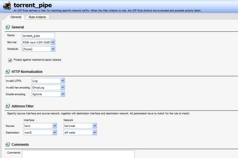Select the General tab
The width and height of the screenshot is (238, 158).
click(16, 17)
